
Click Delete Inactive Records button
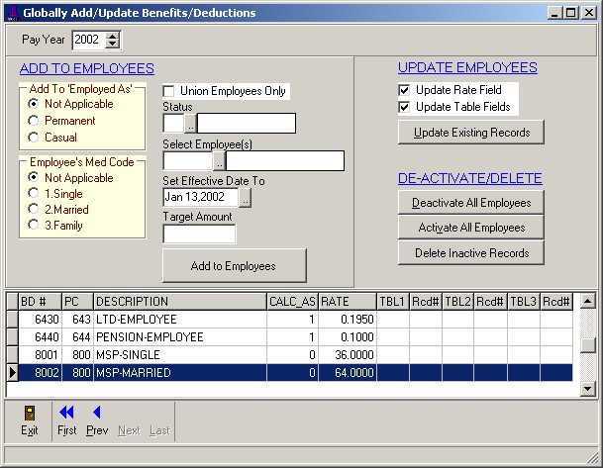471,253
